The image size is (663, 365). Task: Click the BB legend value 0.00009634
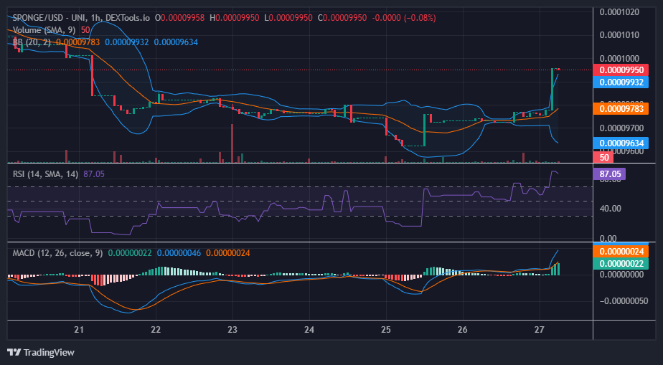coord(176,42)
